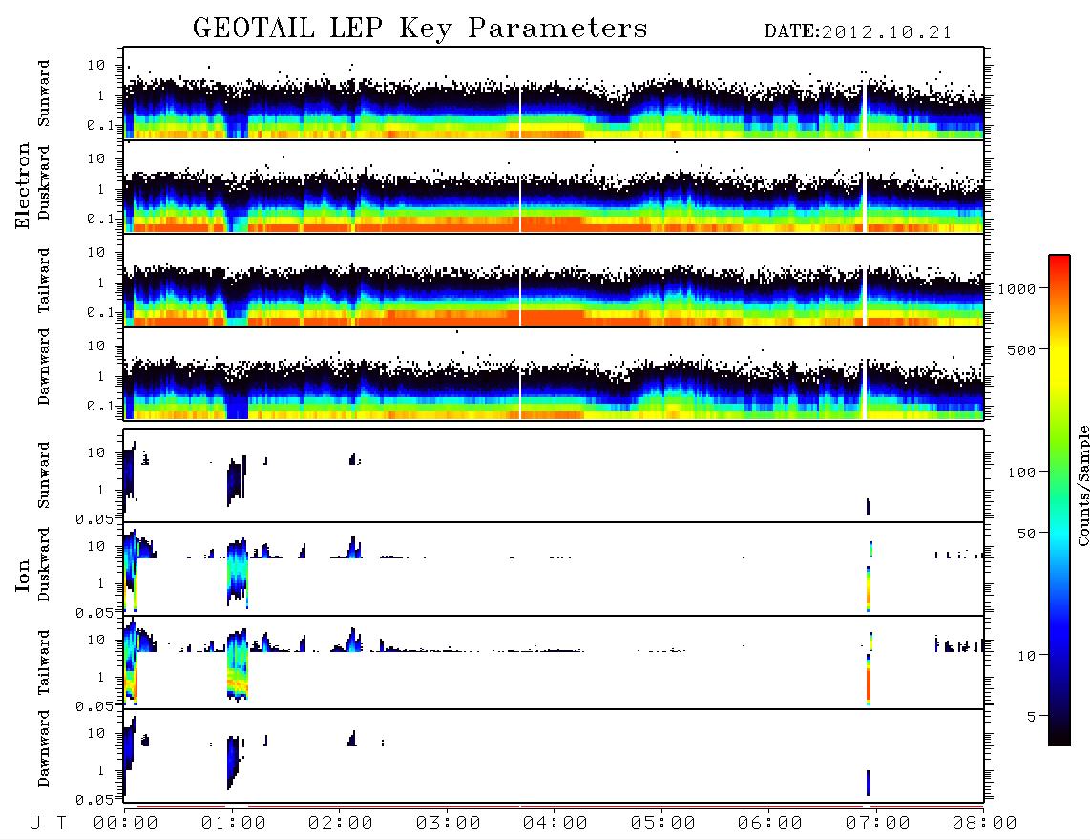The image size is (1090, 840).
Task: Select the Electron Duskward panel label
Action: 44,183
